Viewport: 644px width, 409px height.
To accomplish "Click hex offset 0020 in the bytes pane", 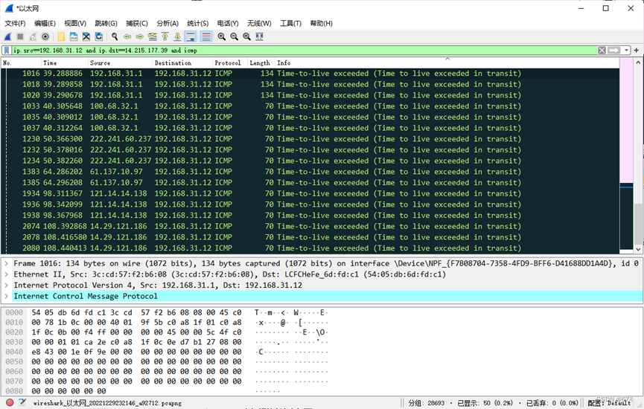I will coord(14,332).
